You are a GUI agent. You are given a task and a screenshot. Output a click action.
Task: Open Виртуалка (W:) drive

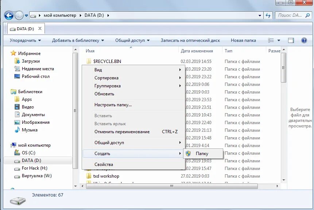click(36, 176)
